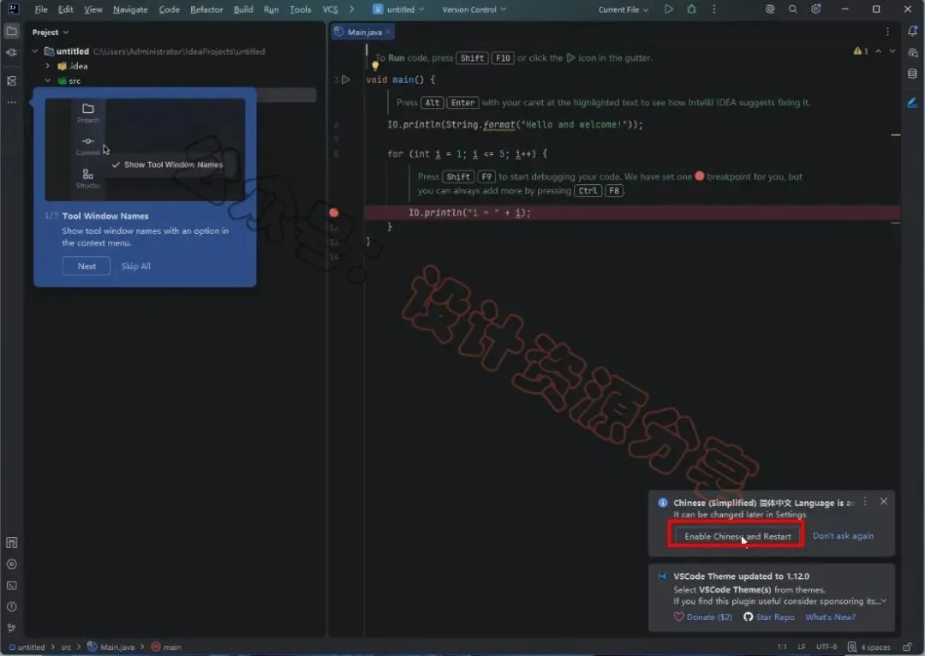The height and width of the screenshot is (656, 925).
Task: Click the gutter run arrow beside main()
Action: [346, 80]
